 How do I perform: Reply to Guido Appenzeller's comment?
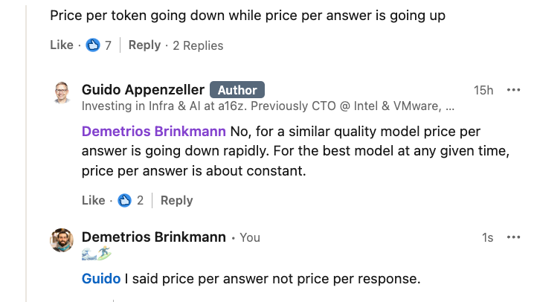point(176,200)
